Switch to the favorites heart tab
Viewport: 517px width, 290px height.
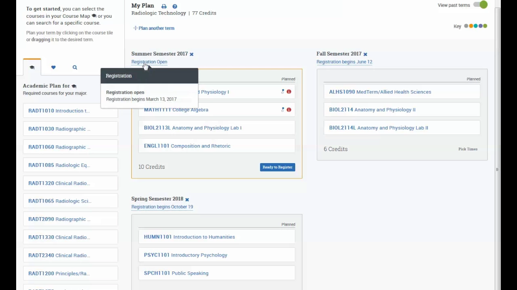coord(53,67)
